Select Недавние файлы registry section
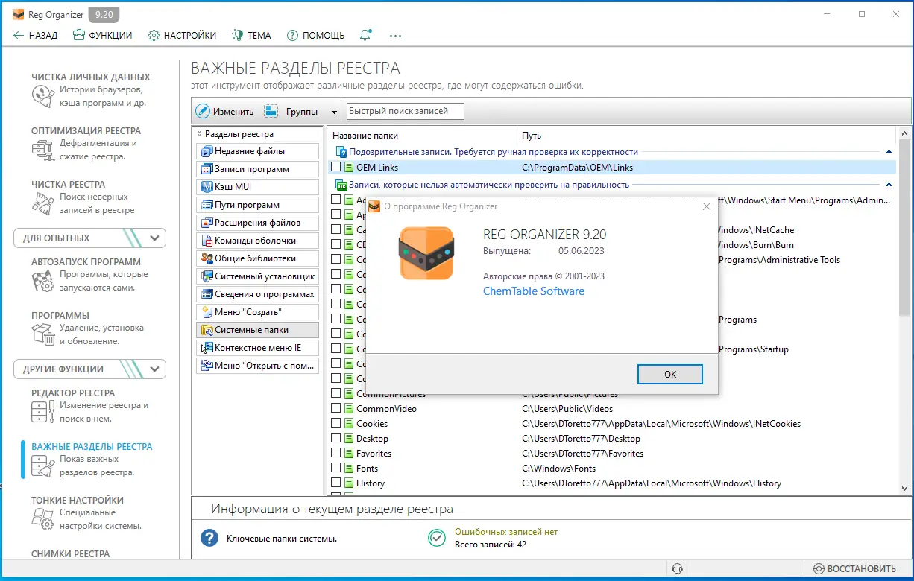This screenshot has height=581, width=914. pyautogui.click(x=257, y=151)
